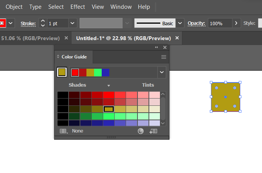Click the olive square's top-left corner widget
Viewport: 262px width, 173px height.
pyautogui.click(x=217, y=88)
